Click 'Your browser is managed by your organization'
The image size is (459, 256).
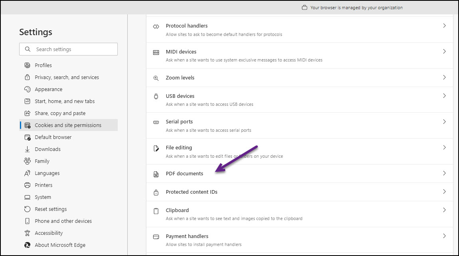[x=356, y=8]
